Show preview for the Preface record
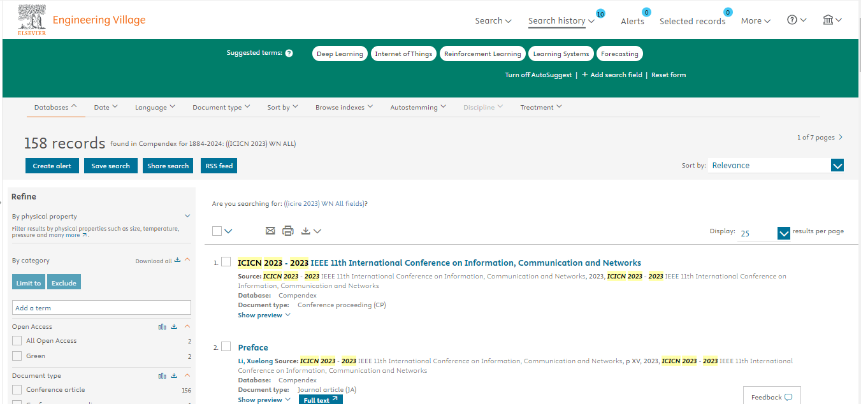This screenshot has height=404, width=861. (x=264, y=400)
